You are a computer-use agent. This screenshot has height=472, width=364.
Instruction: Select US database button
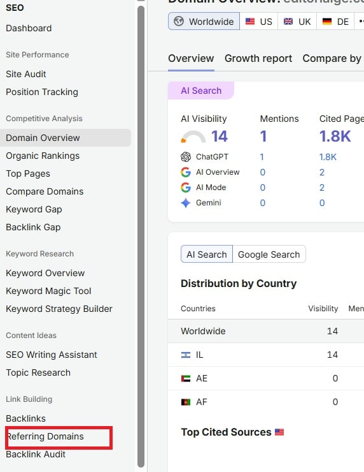tap(259, 22)
